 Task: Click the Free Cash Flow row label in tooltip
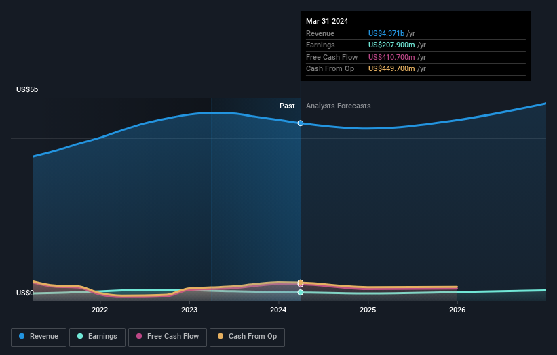[332, 57]
